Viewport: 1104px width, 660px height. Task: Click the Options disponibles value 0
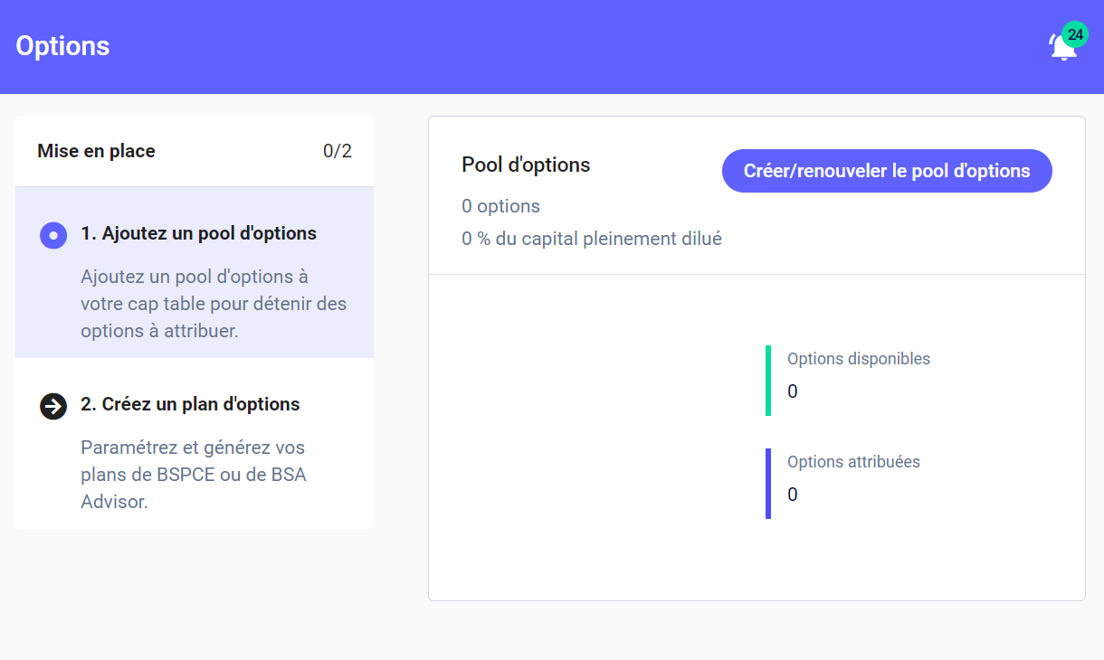pyautogui.click(x=793, y=391)
